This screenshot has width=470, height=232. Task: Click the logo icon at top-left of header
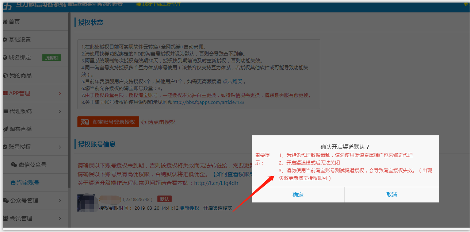pyautogui.click(x=7, y=5)
